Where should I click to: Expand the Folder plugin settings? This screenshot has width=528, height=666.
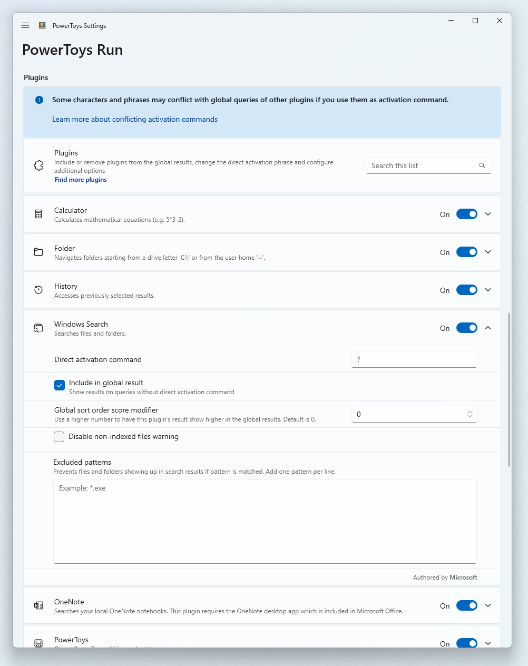[487, 252]
